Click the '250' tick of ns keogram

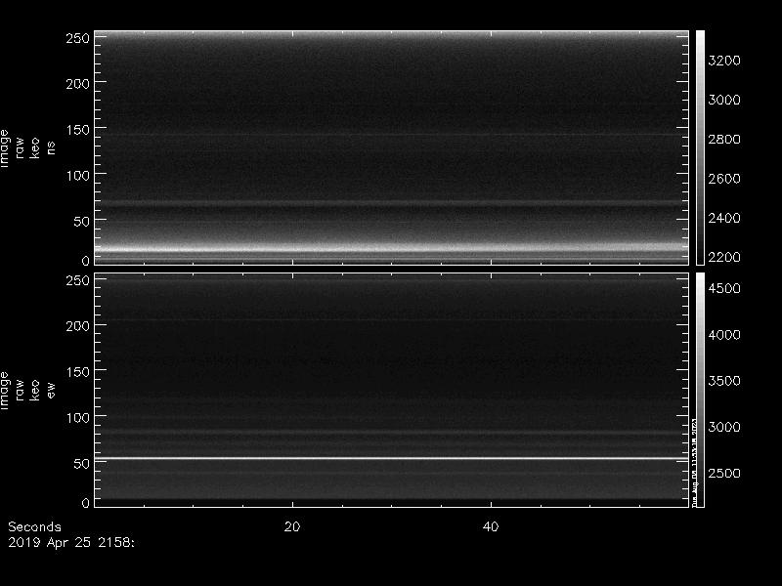[x=78, y=38]
